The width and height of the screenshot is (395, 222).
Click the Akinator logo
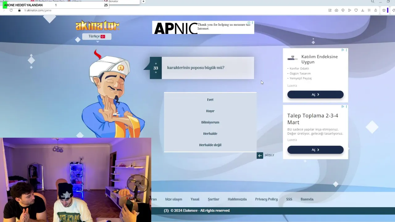[97, 26]
